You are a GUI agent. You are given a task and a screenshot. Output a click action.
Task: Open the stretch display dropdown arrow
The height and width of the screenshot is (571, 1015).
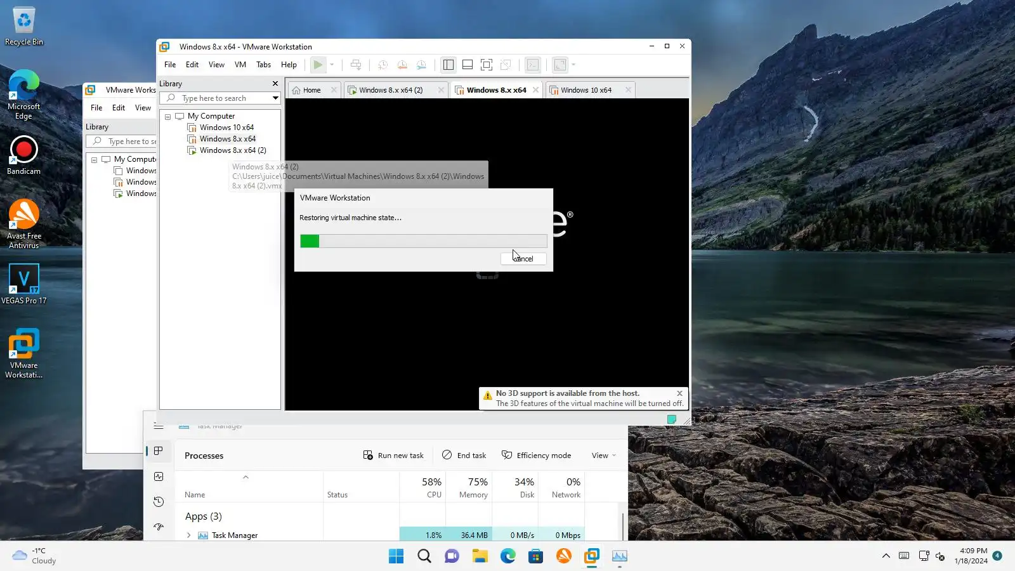[573, 65]
